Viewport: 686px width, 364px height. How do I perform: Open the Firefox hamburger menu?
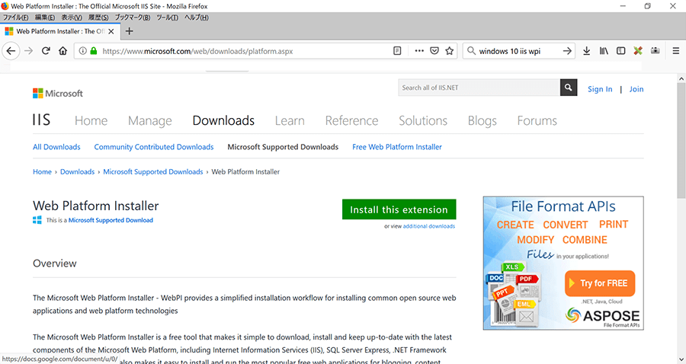[x=676, y=51]
